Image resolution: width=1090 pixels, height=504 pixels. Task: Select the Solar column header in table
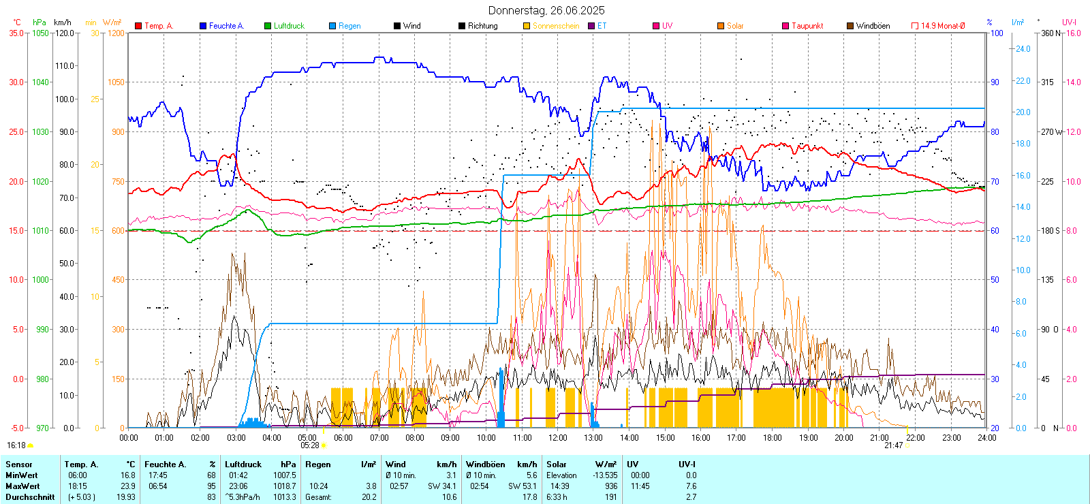click(557, 464)
